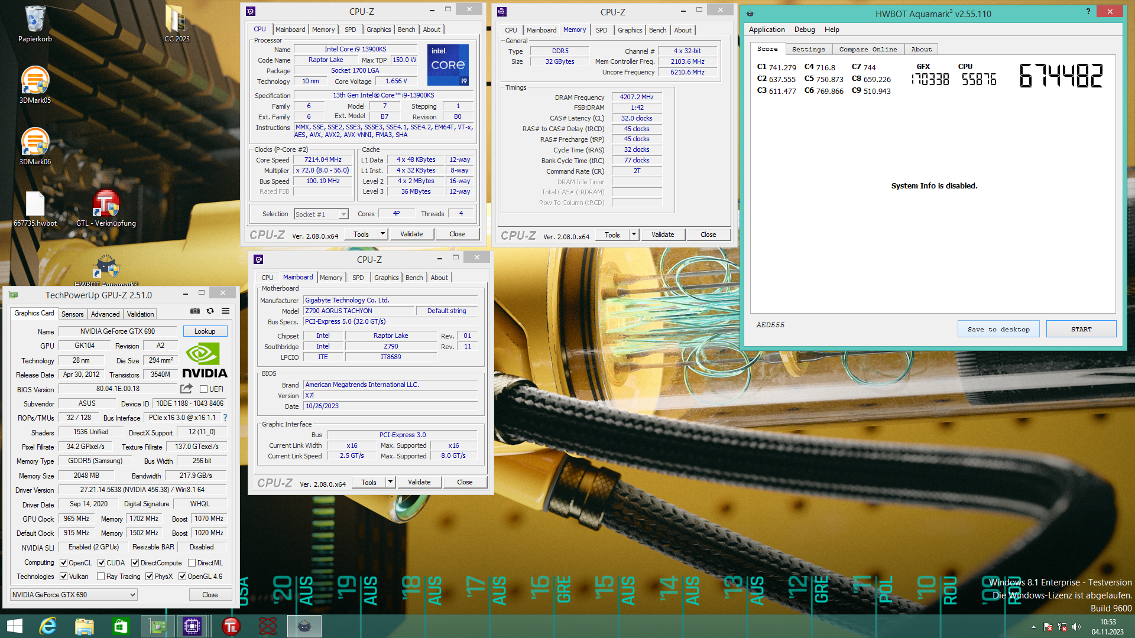This screenshot has width=1135, height=638.
Task: Open Tools dropdown arrow in CPU-Z Mainboard window
Action: (x=390, y=482)
